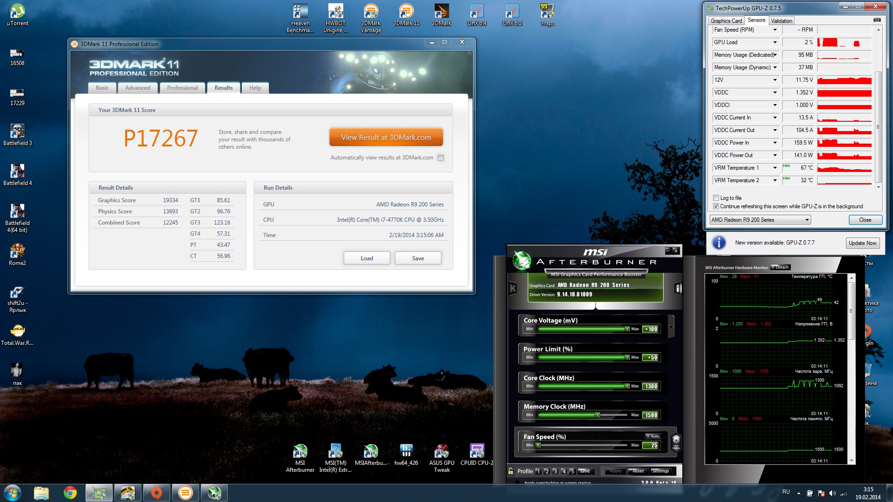Click the Memory Clock slider handle
The height and width of the screenshot is (502, 893).
(x=598, y=415)
